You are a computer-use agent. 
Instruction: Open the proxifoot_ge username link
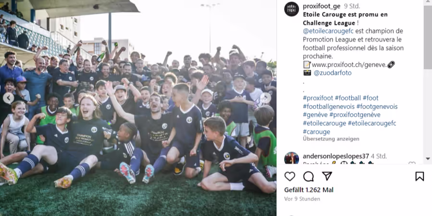click(x=322, y=6)
